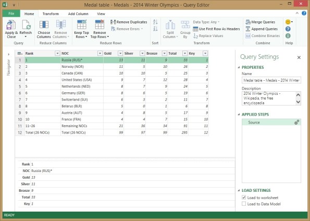Open the Silver column filter dropdown
This screenshot has width=310, height=221.
tap(142, 53)
